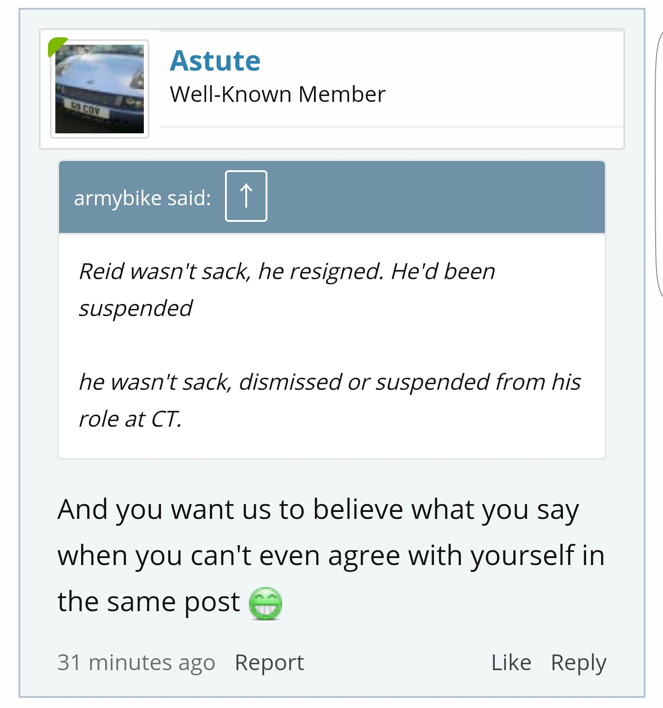
Task: Click the word 'suspended' in the quote
Action: [136, 308]
